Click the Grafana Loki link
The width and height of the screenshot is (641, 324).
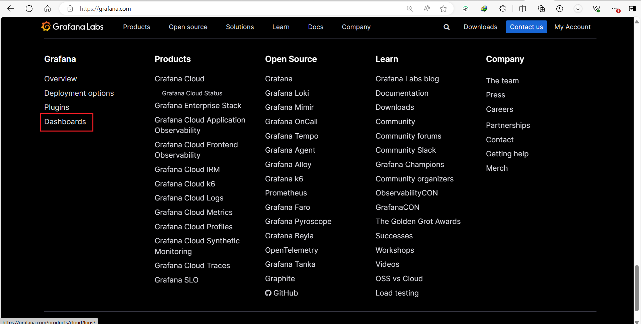tap(287, 93)
